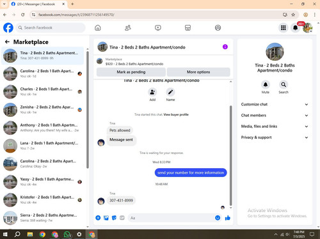
Task: Send a thumbs-up like
Action: pos(228,218)
